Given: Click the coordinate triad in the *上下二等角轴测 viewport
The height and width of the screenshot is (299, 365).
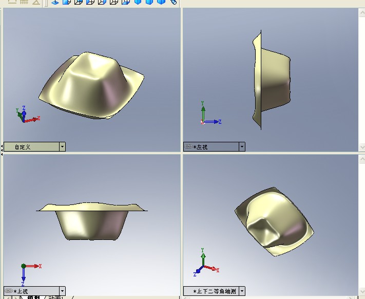Looking at the screenshot, I should tap(206, 262).
